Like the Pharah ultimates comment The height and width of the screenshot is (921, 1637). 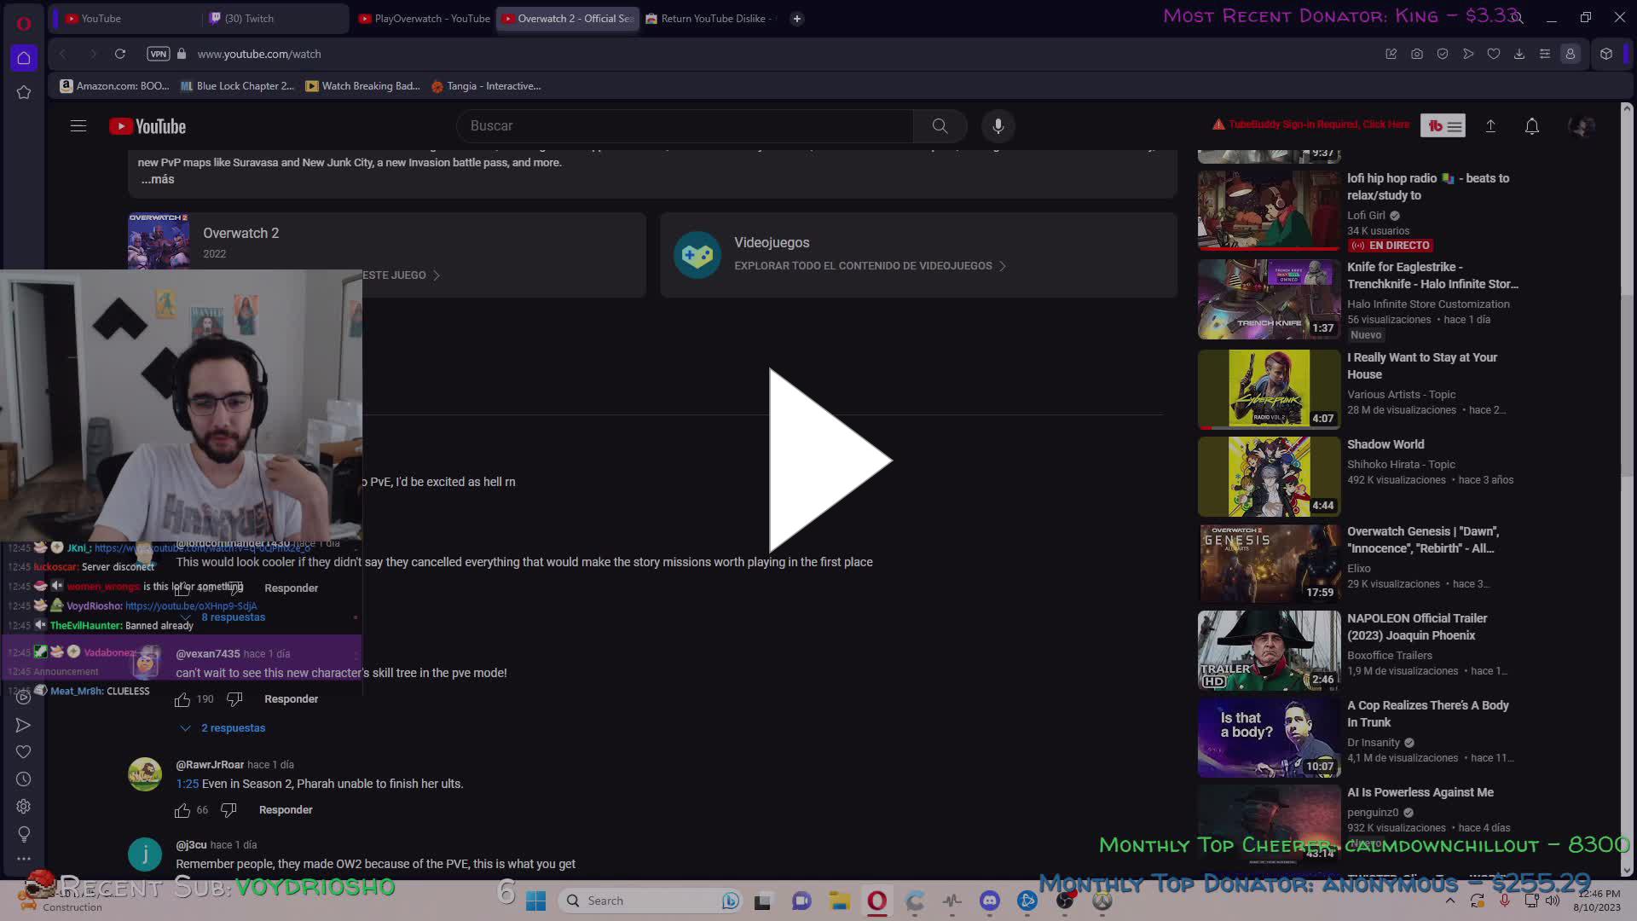tap(181, 810)
